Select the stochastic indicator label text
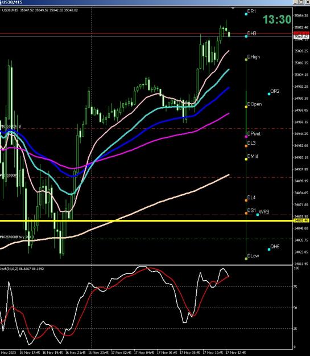 pos(22,269)
